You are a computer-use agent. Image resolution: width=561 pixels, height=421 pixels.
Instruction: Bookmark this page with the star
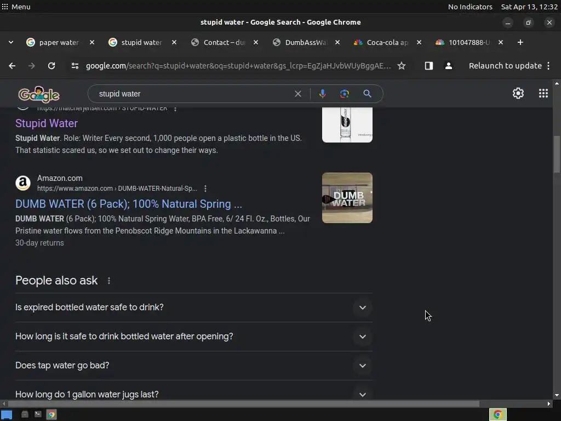point(402,66)
